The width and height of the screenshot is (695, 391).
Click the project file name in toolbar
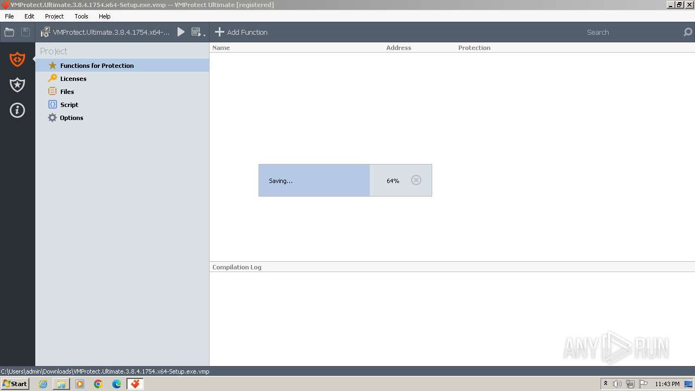pyautogui.click(x=111, y=32)
